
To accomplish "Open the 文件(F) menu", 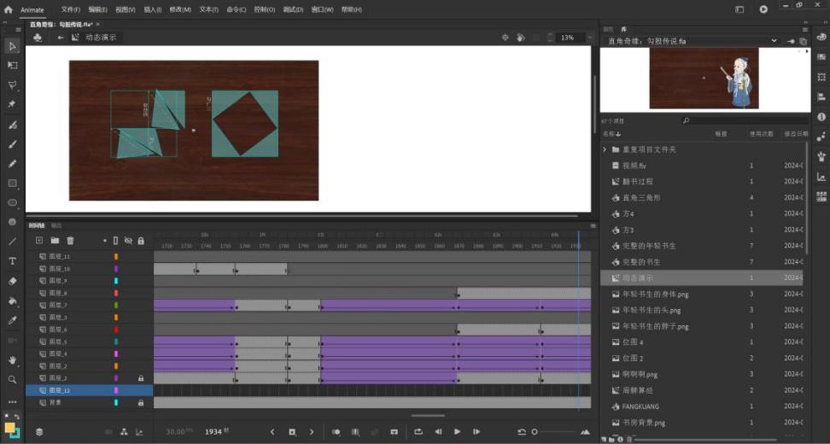I will click(x=70, y=9).
